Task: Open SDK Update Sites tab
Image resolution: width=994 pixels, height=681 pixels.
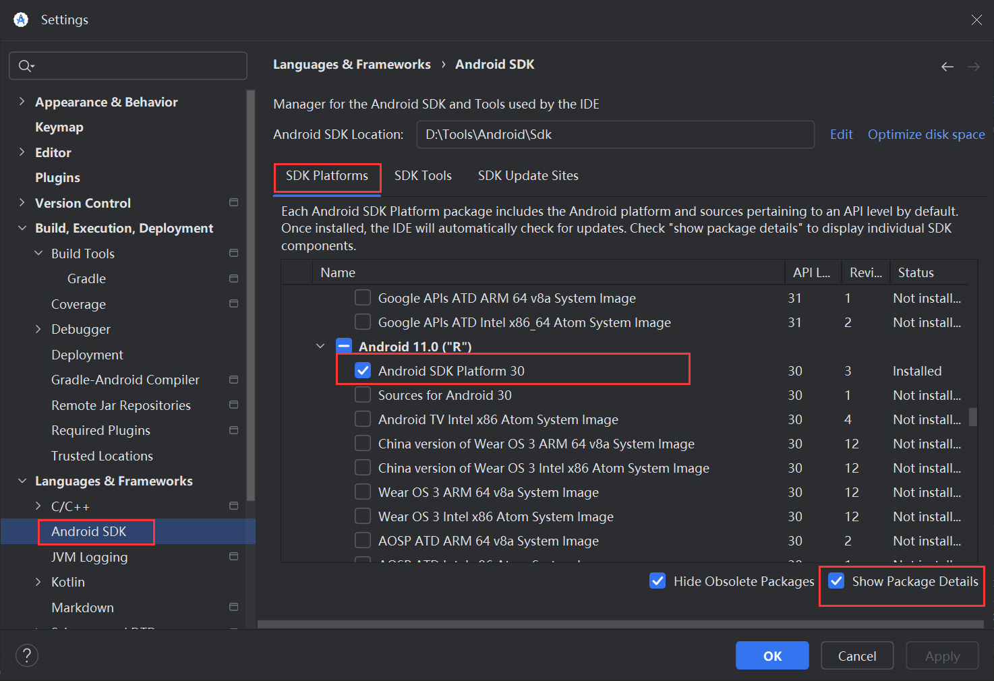Action: pos(528,176)
